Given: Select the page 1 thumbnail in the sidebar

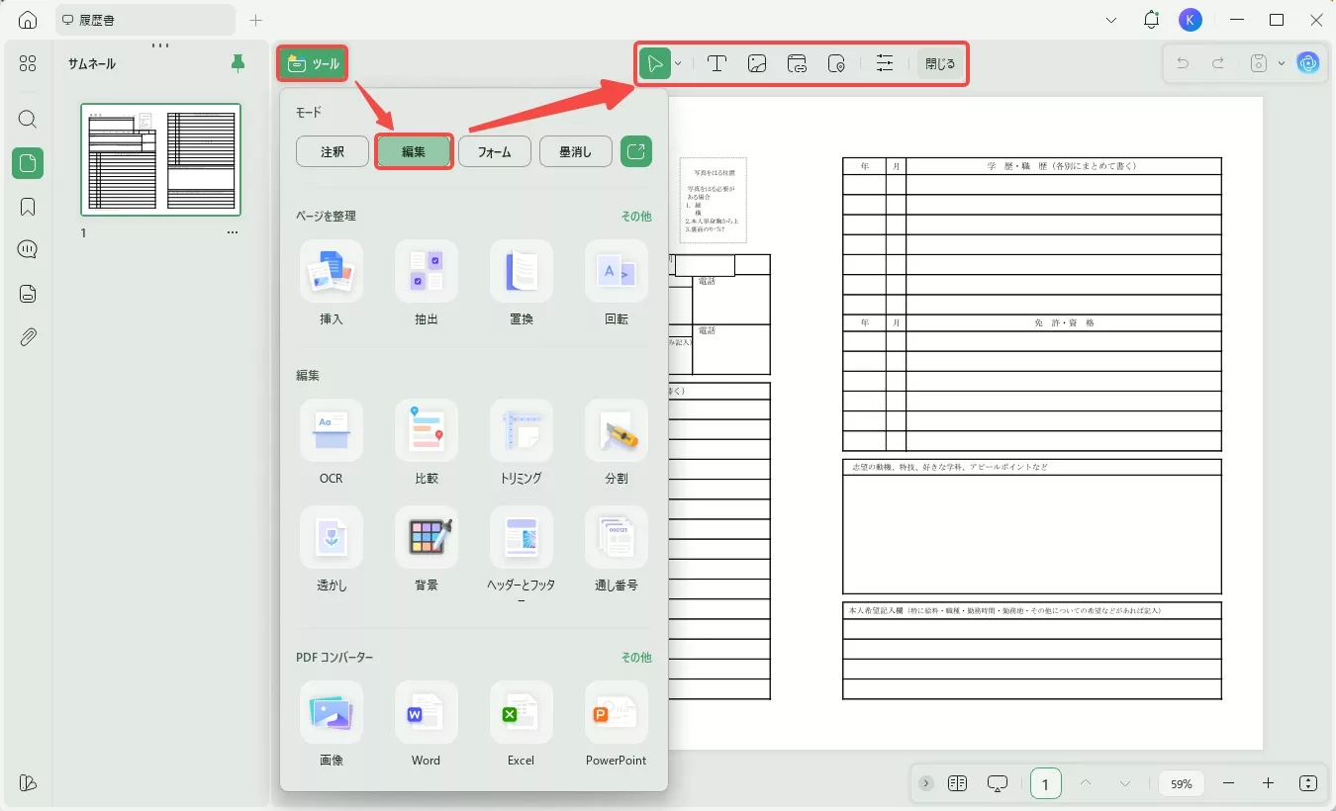Looking at the screenshot, I should point(160,160).
